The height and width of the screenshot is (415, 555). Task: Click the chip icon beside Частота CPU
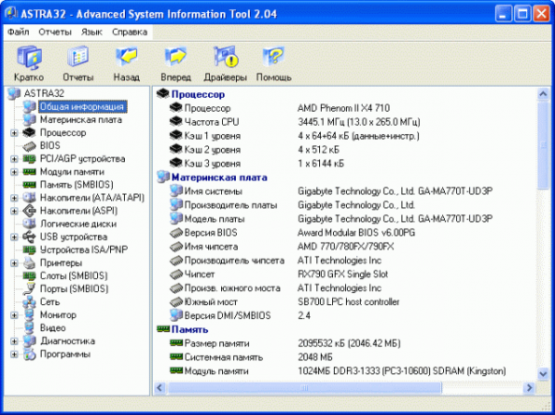coord(176,122)
